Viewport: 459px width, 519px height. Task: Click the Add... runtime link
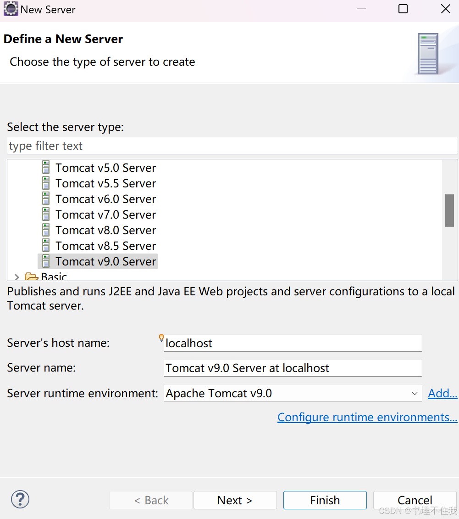(x=442, y=393)
